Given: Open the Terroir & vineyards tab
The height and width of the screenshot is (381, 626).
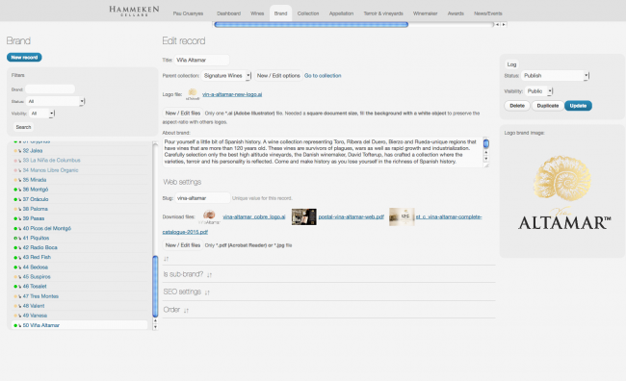Looking at the screenshot, I should pyautogui.click(x=383, y=13).
